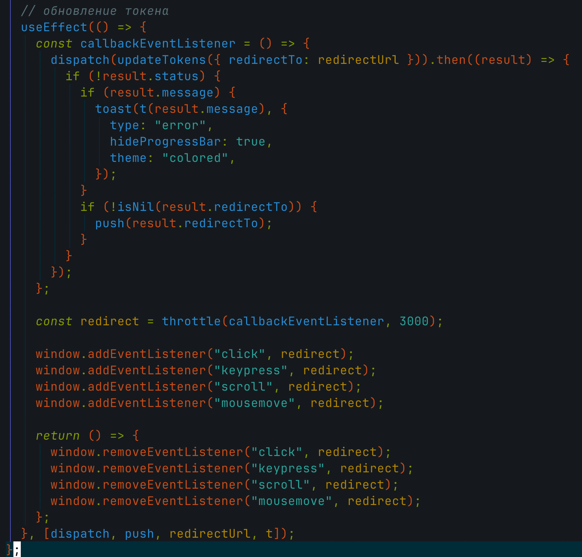Click redirect argument in addEventListener click line
582x557 pixels.
coord(310,354)
